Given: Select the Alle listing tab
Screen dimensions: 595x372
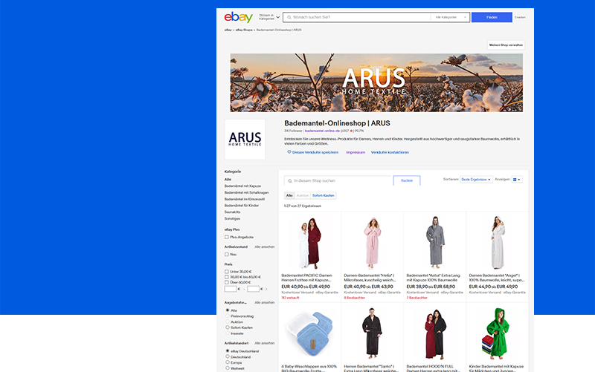Looking at the screenshot, I should tap(289, 195).
